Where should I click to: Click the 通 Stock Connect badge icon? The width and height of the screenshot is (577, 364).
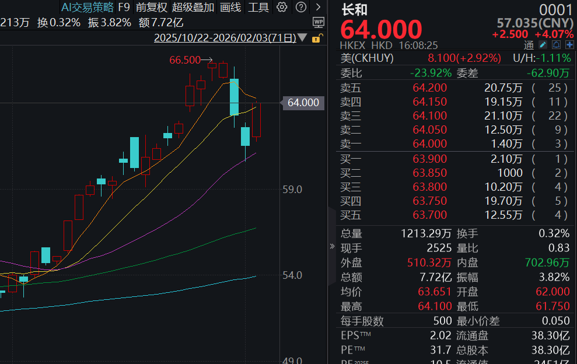click(x=529, y=45)
